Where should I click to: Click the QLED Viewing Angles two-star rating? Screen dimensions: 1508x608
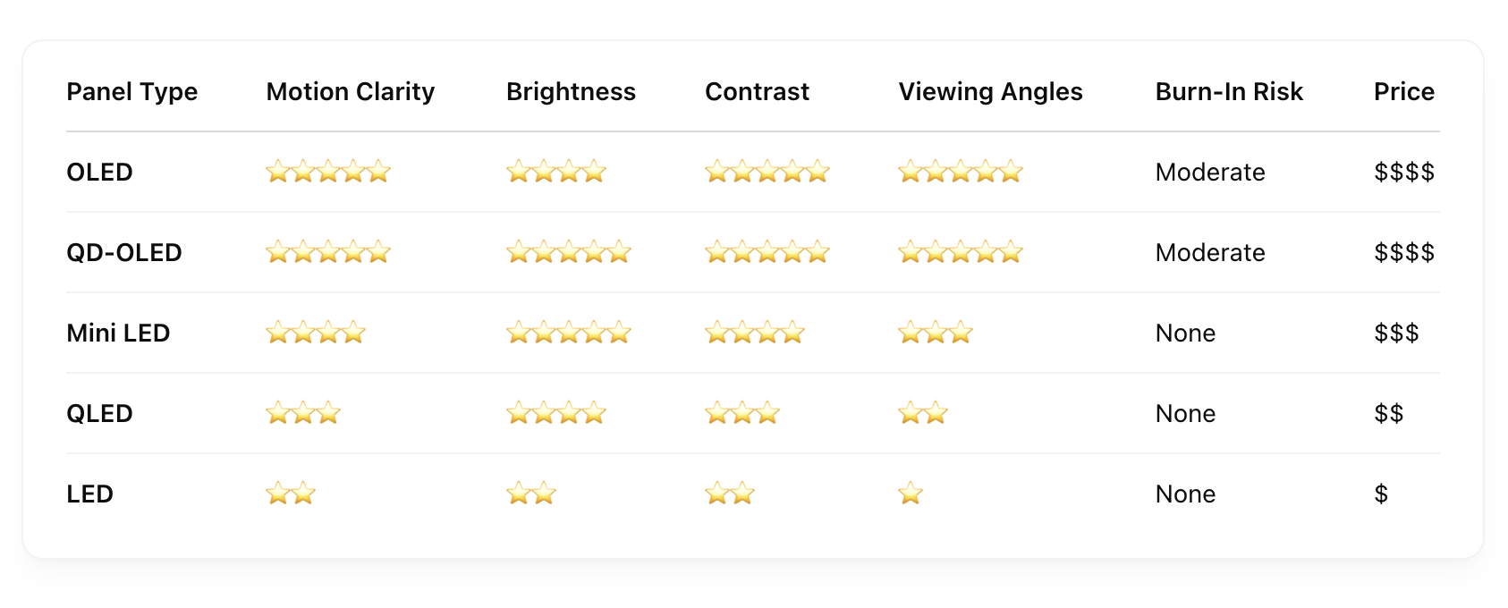923,413
